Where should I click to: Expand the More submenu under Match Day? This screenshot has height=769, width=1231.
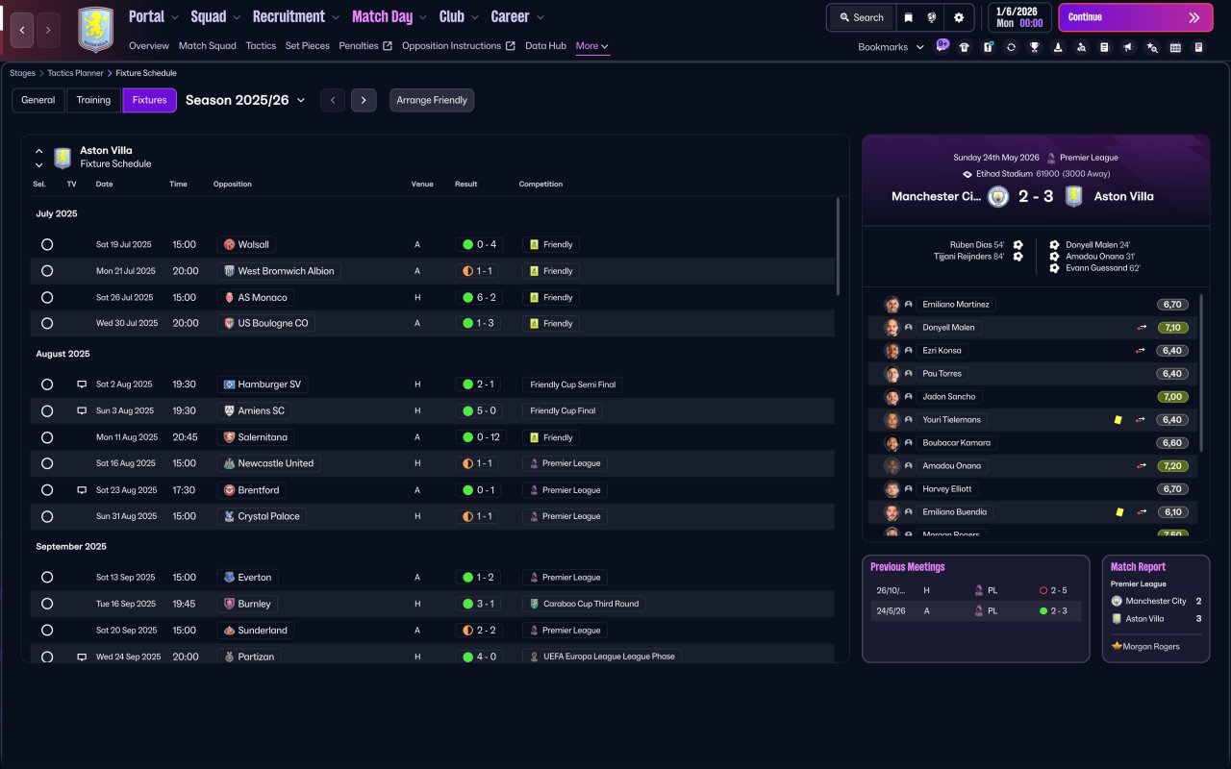[592, 46]
